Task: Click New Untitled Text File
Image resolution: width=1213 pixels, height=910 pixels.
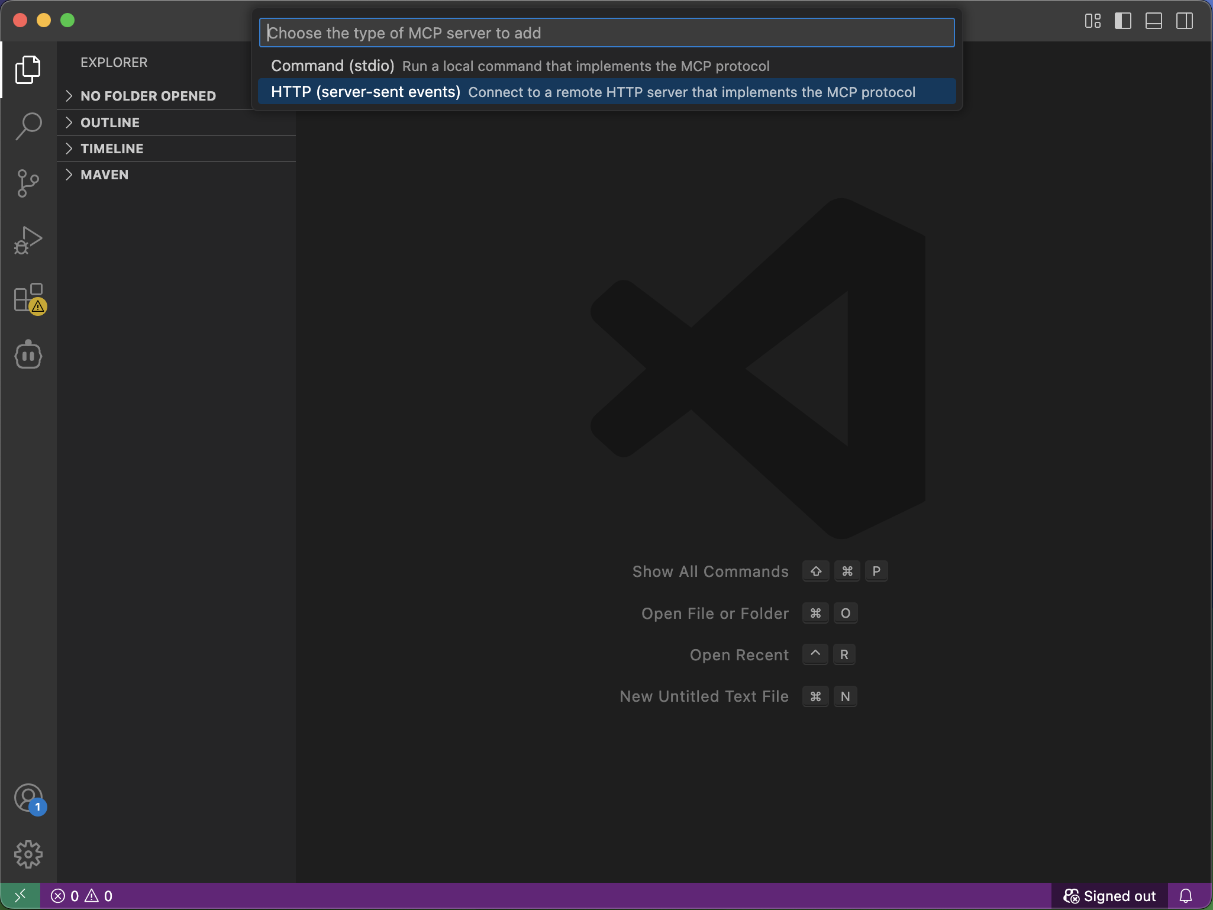Action: click(704, 696)
